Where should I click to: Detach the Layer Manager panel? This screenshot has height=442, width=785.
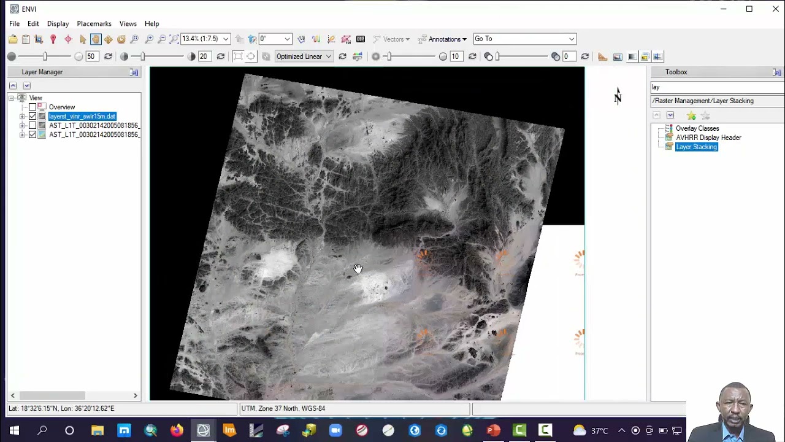click(x=134, y=72)
